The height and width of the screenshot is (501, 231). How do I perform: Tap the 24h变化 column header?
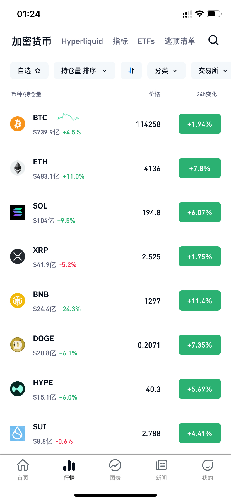click(207, 94)
